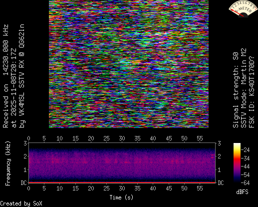
Task: Click the right "DC" frequency axis label
Action: point(221,183)
